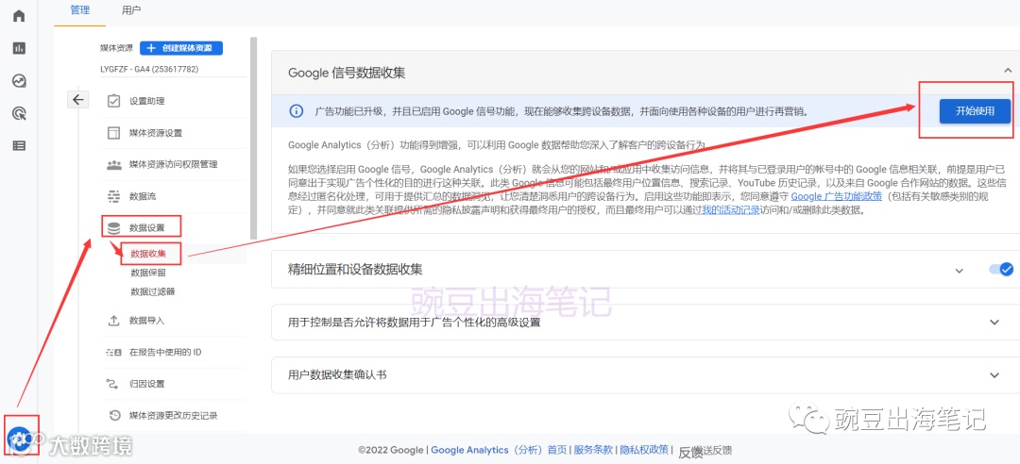1020x464 pixels.
Task: Expand 精细位置和设备数据收集 chevron
Action: 959,271
